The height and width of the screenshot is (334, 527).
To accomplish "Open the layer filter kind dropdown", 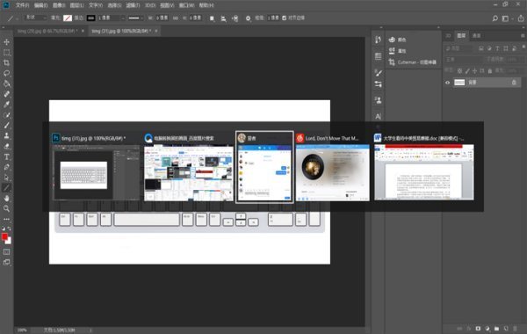I will pos(458,48).
